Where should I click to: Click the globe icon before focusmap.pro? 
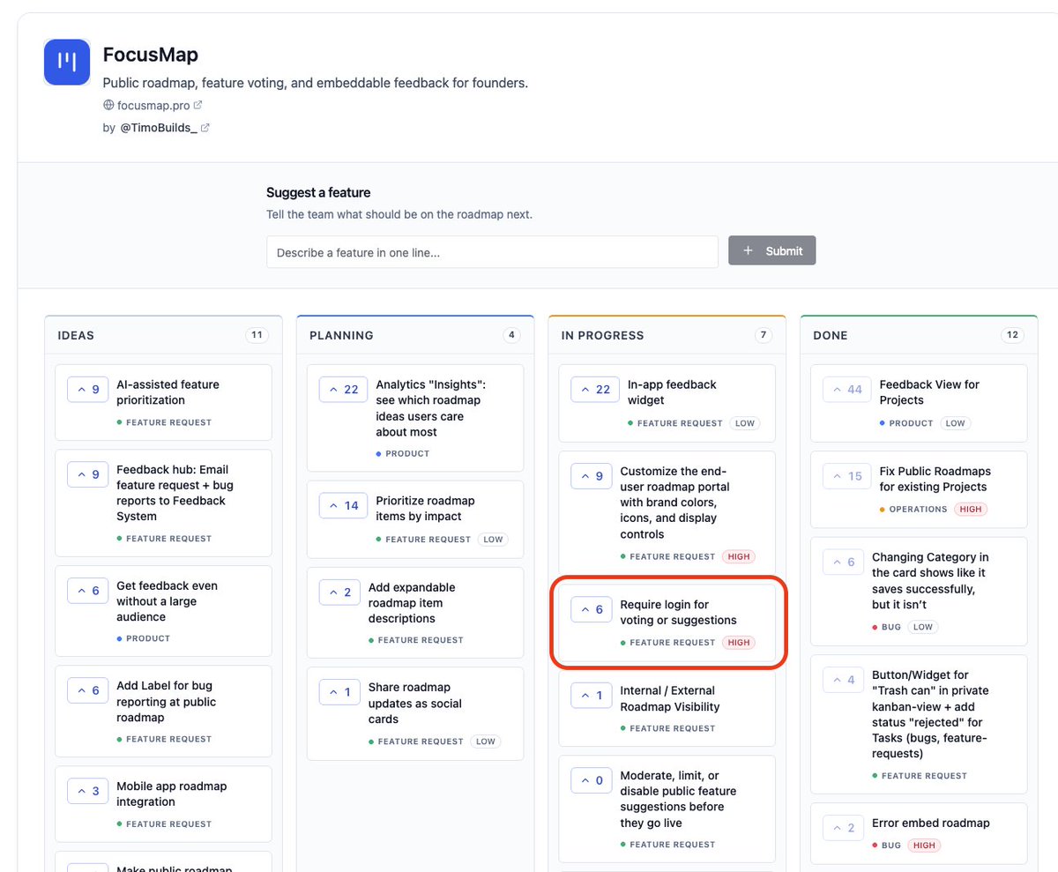(108, 105)
